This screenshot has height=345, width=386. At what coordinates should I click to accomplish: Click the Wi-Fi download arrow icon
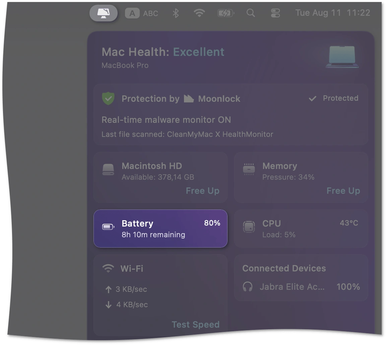(108, 305)
